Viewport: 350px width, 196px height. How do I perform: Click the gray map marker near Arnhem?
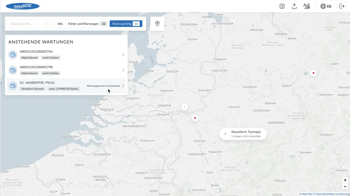tap(185, 107)
